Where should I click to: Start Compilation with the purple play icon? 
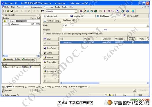(105, 11)
